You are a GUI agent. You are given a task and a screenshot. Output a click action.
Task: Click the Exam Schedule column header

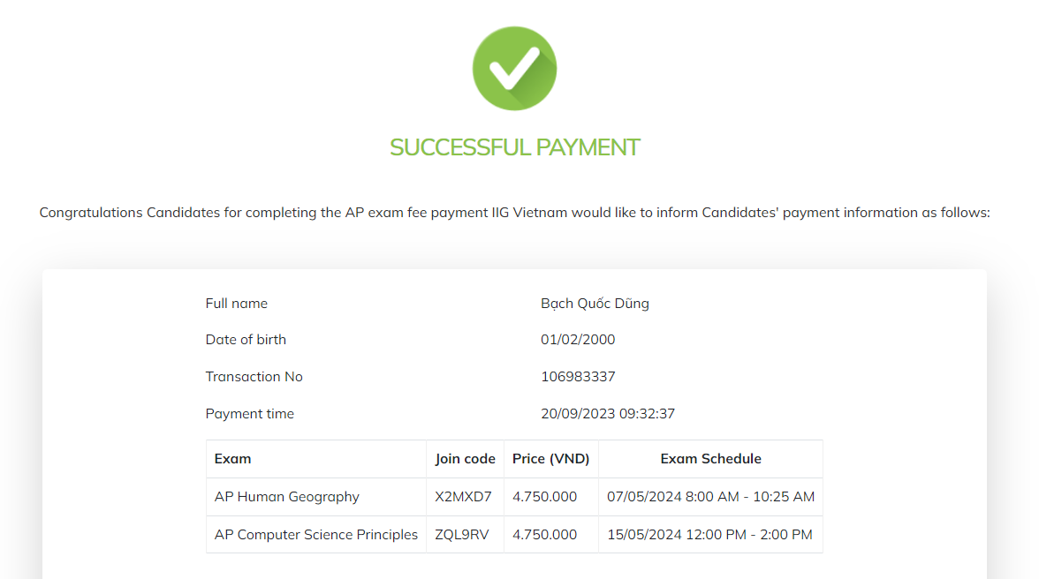coord(710,459)
